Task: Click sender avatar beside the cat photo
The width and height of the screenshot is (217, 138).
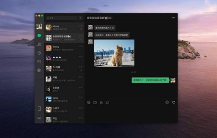Action: (90, 42)
